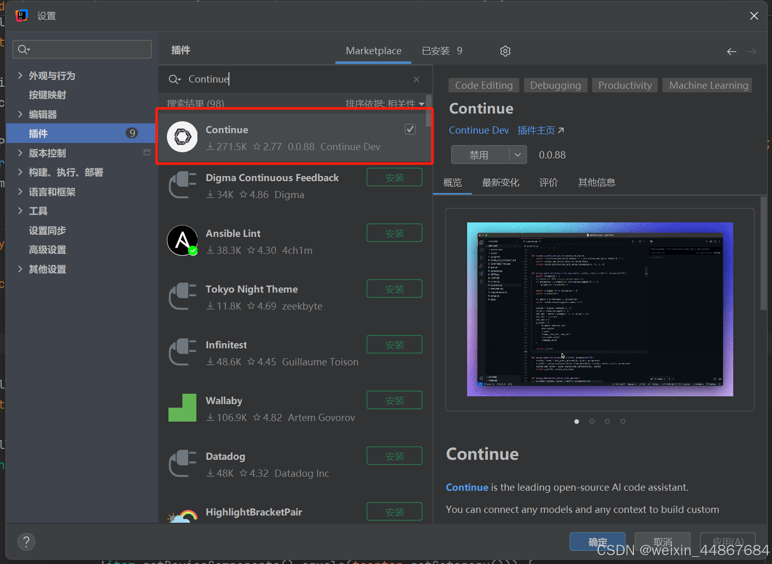Viewport: 772px width, 564px height.
Task: Click the Wallaby green plugin icon
Action: (182, 408)
